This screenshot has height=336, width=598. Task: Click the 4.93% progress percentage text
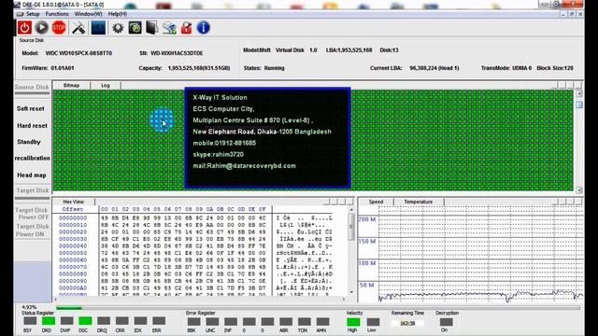click(29, 307)
